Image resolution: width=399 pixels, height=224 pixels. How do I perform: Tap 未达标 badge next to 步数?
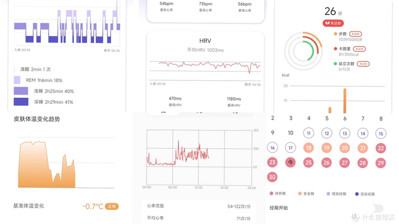tap(356, 34)
